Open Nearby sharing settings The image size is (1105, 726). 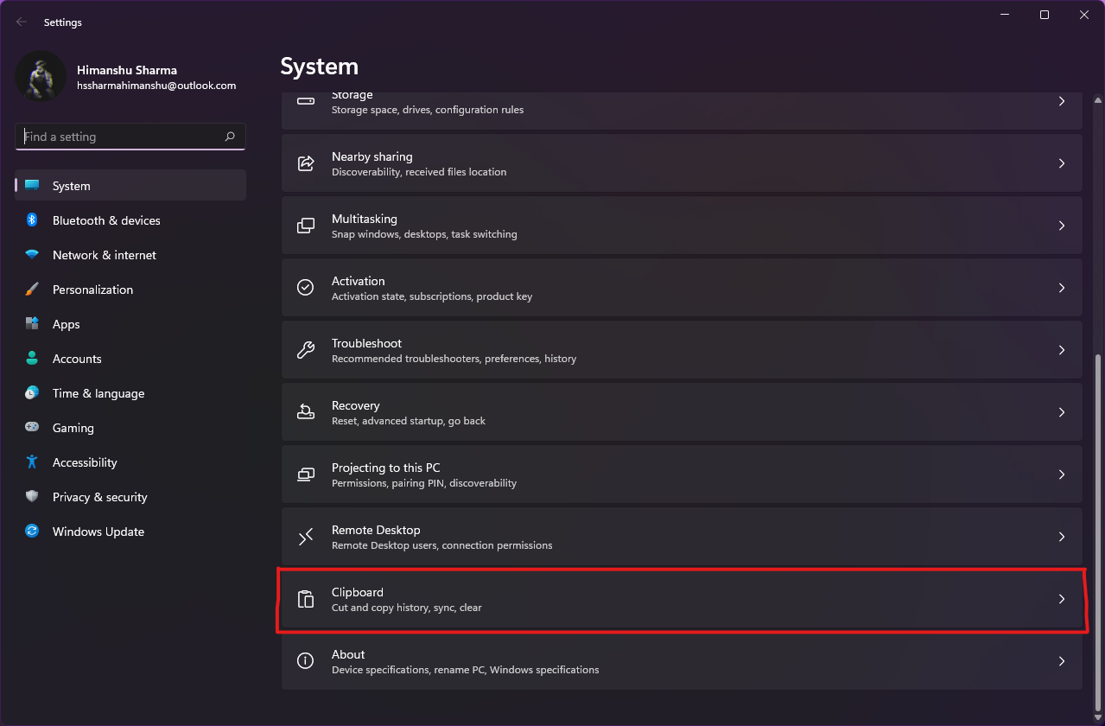[682, 163]
